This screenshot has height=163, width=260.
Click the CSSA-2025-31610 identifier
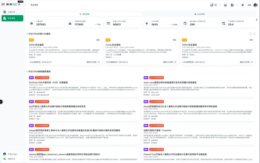[36, 85]
